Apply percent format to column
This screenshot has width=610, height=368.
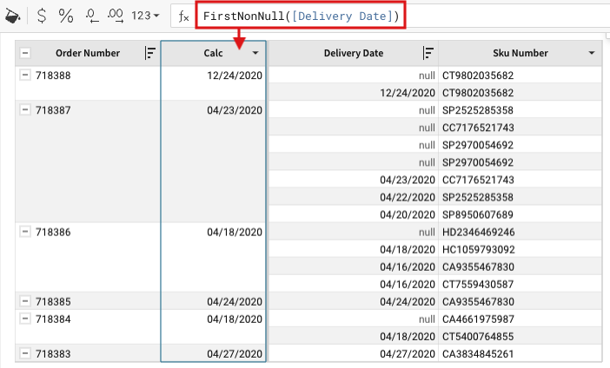[x=66, y=16]
